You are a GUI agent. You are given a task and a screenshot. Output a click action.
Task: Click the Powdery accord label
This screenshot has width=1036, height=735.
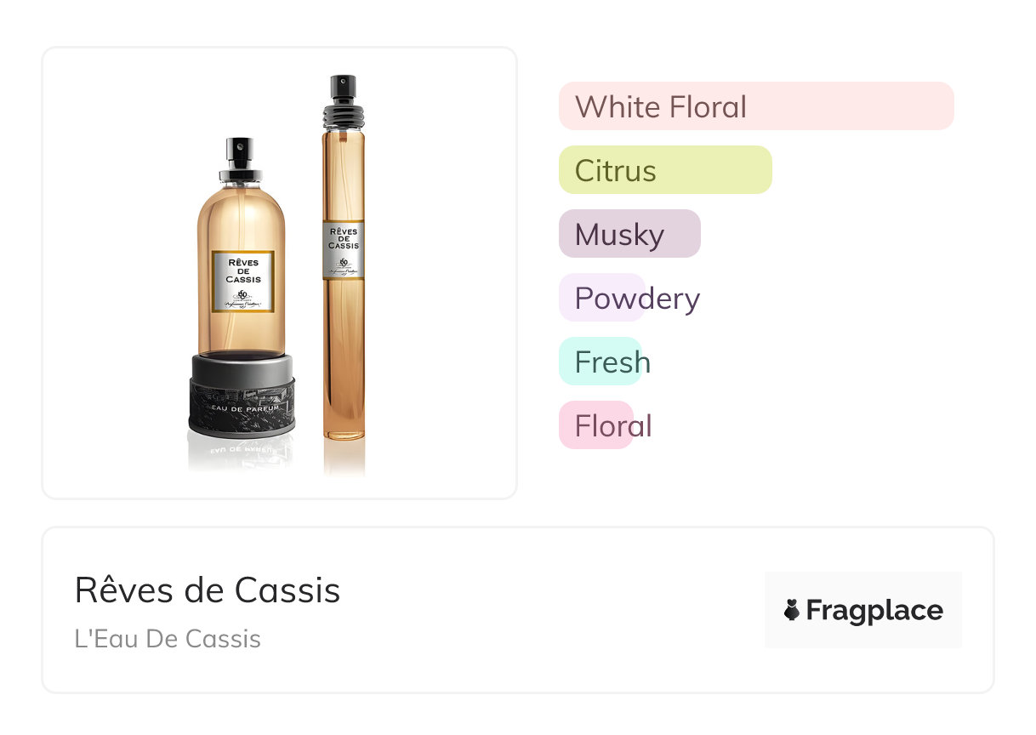(x=636, y=299)
